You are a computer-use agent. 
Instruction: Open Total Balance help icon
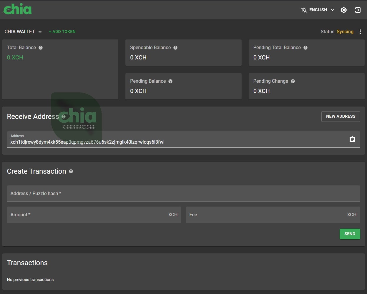(x=41, y=48)
